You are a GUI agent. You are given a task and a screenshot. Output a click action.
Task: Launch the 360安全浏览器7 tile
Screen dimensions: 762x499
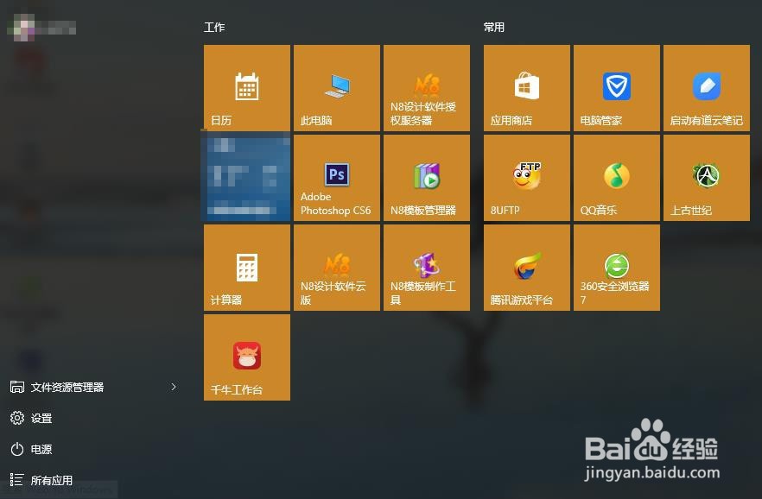617,268
